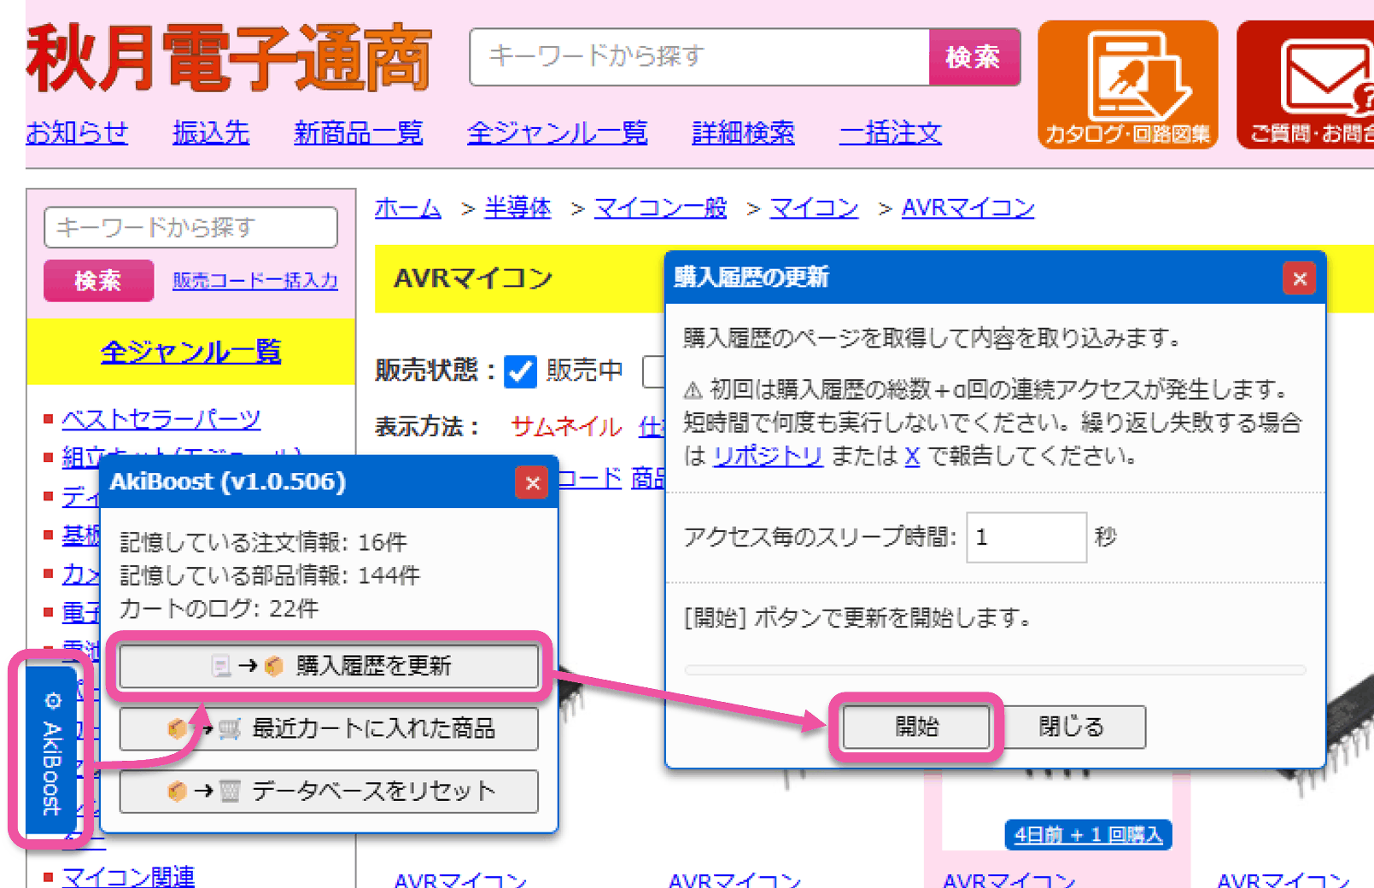Click the カートのログ: 22件 text
The width and height of the screenshot is (1374, 888).
[219, 609]
